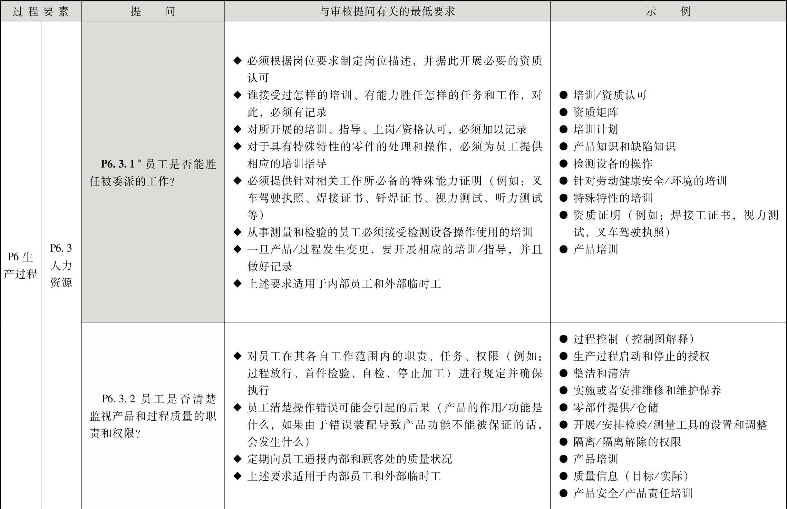Click 整洁和清洁 example item
The height and width of the screenshot is (509, 787).
click(601, 373)
